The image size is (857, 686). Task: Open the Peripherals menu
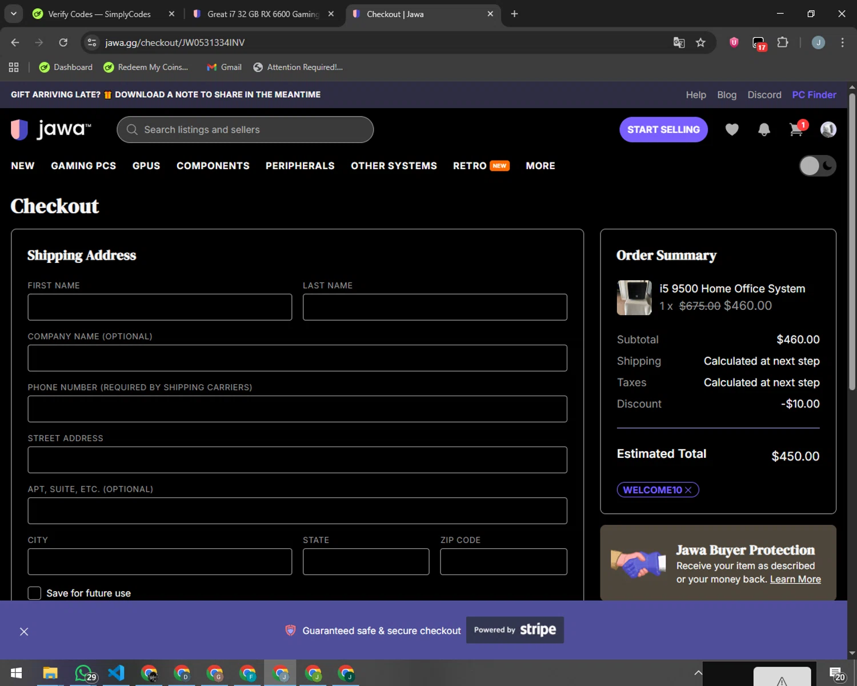(300, 166)
